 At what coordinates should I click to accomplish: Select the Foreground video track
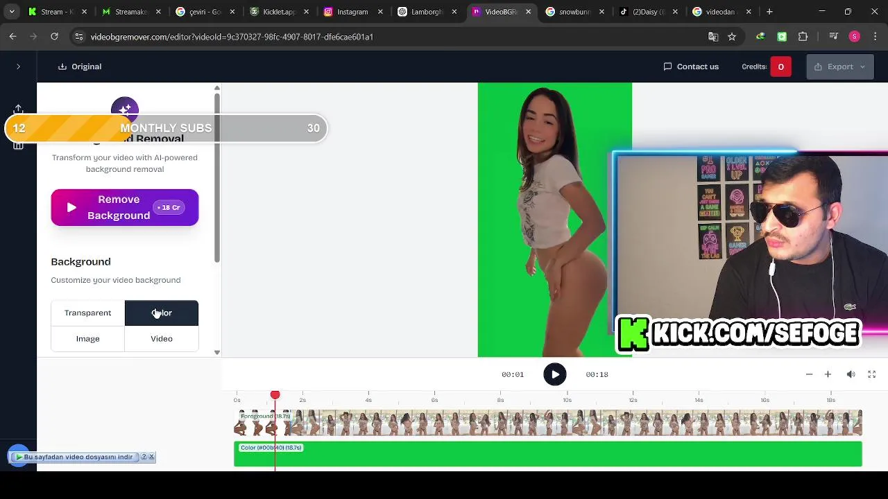point(548,422)
